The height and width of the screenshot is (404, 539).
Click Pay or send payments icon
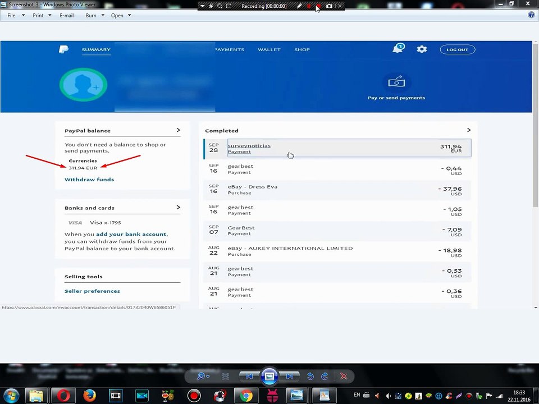pyautogui.click(x=396, y=82)
